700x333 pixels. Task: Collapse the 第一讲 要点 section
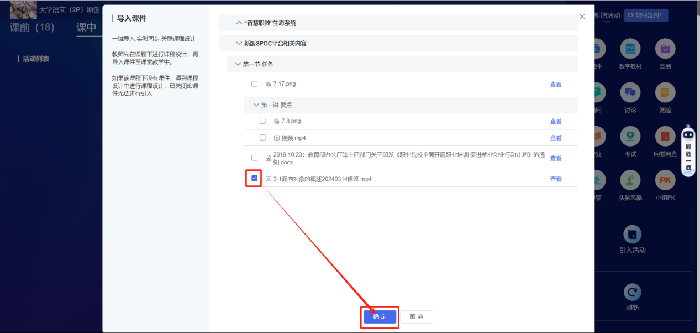[x=256, y=105]
